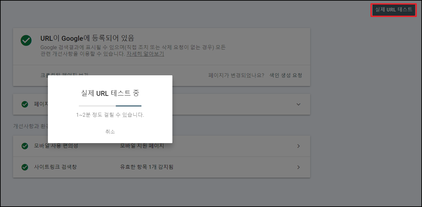
Task: Open the 자세히 알아보기 link
Action: pos(145,54)
